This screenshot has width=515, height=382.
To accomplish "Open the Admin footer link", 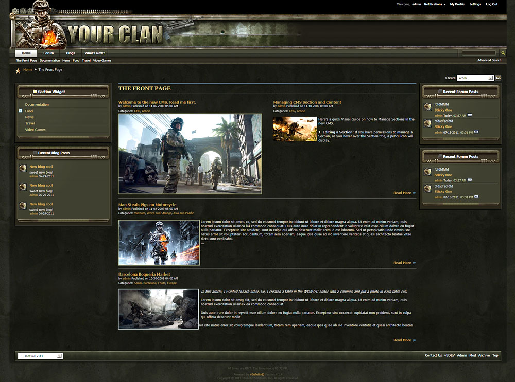I will (462, 355).
